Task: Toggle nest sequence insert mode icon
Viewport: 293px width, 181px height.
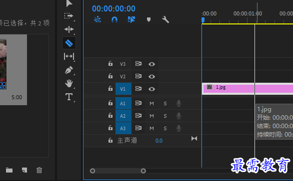Action: point(97,19)
